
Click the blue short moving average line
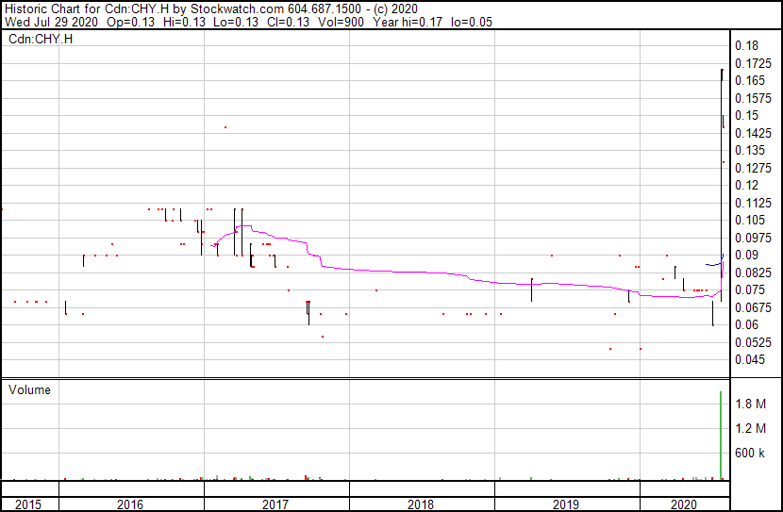pos(714,262)
